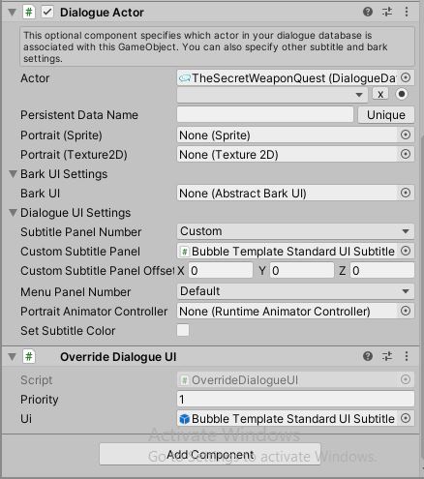Viewport: 424px width, 479px height.
Task: Open Override Dialogue UI three-dot menu
Action: pyautogui.click(x=407, y=356)
